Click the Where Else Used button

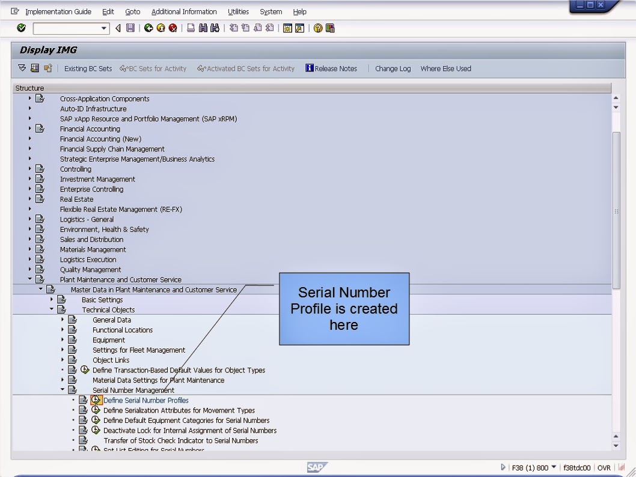[x=445, y=68]
